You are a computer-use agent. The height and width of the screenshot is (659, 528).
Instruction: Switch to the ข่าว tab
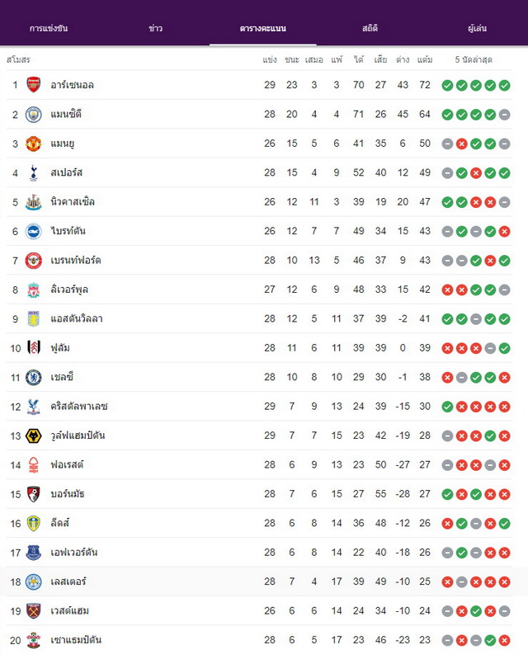[x=156, y=28]
